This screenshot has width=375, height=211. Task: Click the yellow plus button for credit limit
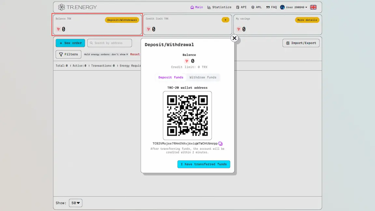[x=225, y=20]
